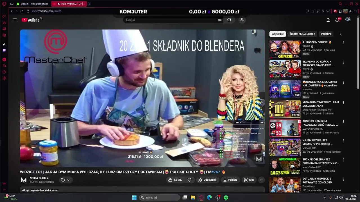Open options menu for NAJŚMIESZNIEJSZE MOMENTY video
This screenshot has width=360, height=202.
tap(343, 141)
